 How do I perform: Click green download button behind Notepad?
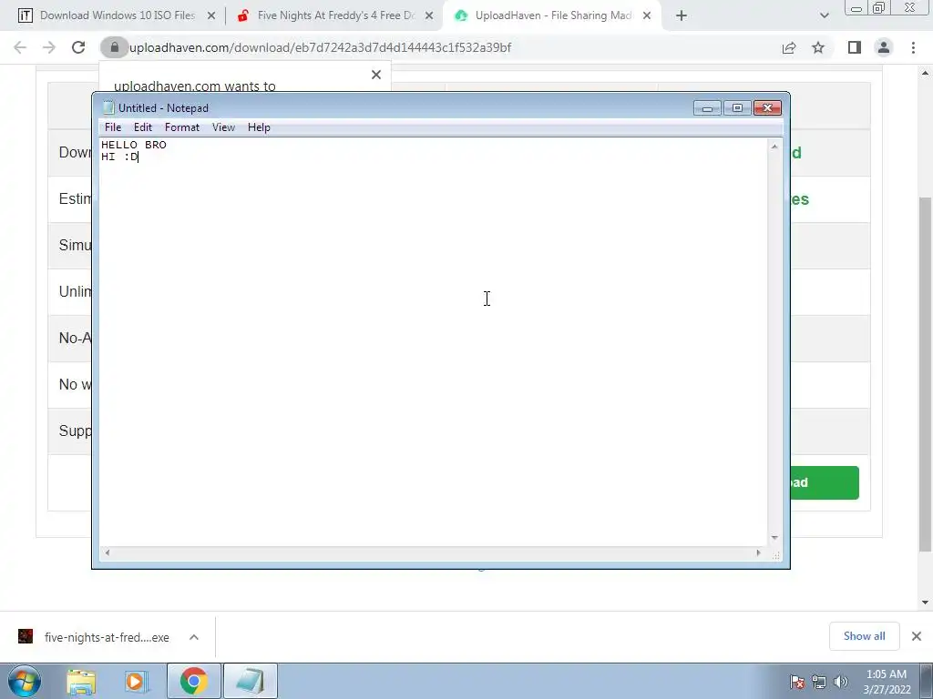825,482
